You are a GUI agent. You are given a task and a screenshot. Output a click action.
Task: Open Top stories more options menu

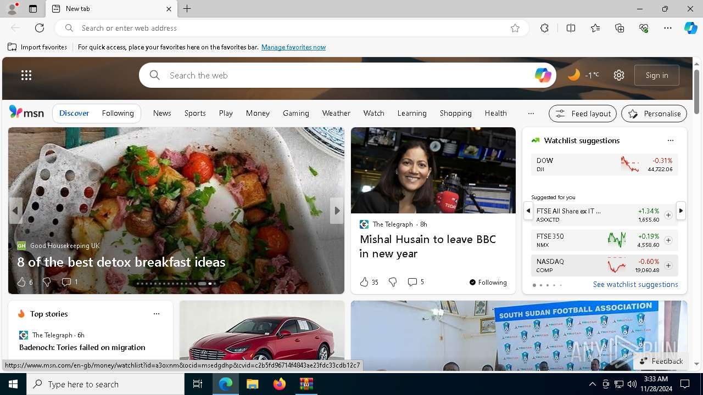point(157,314)
